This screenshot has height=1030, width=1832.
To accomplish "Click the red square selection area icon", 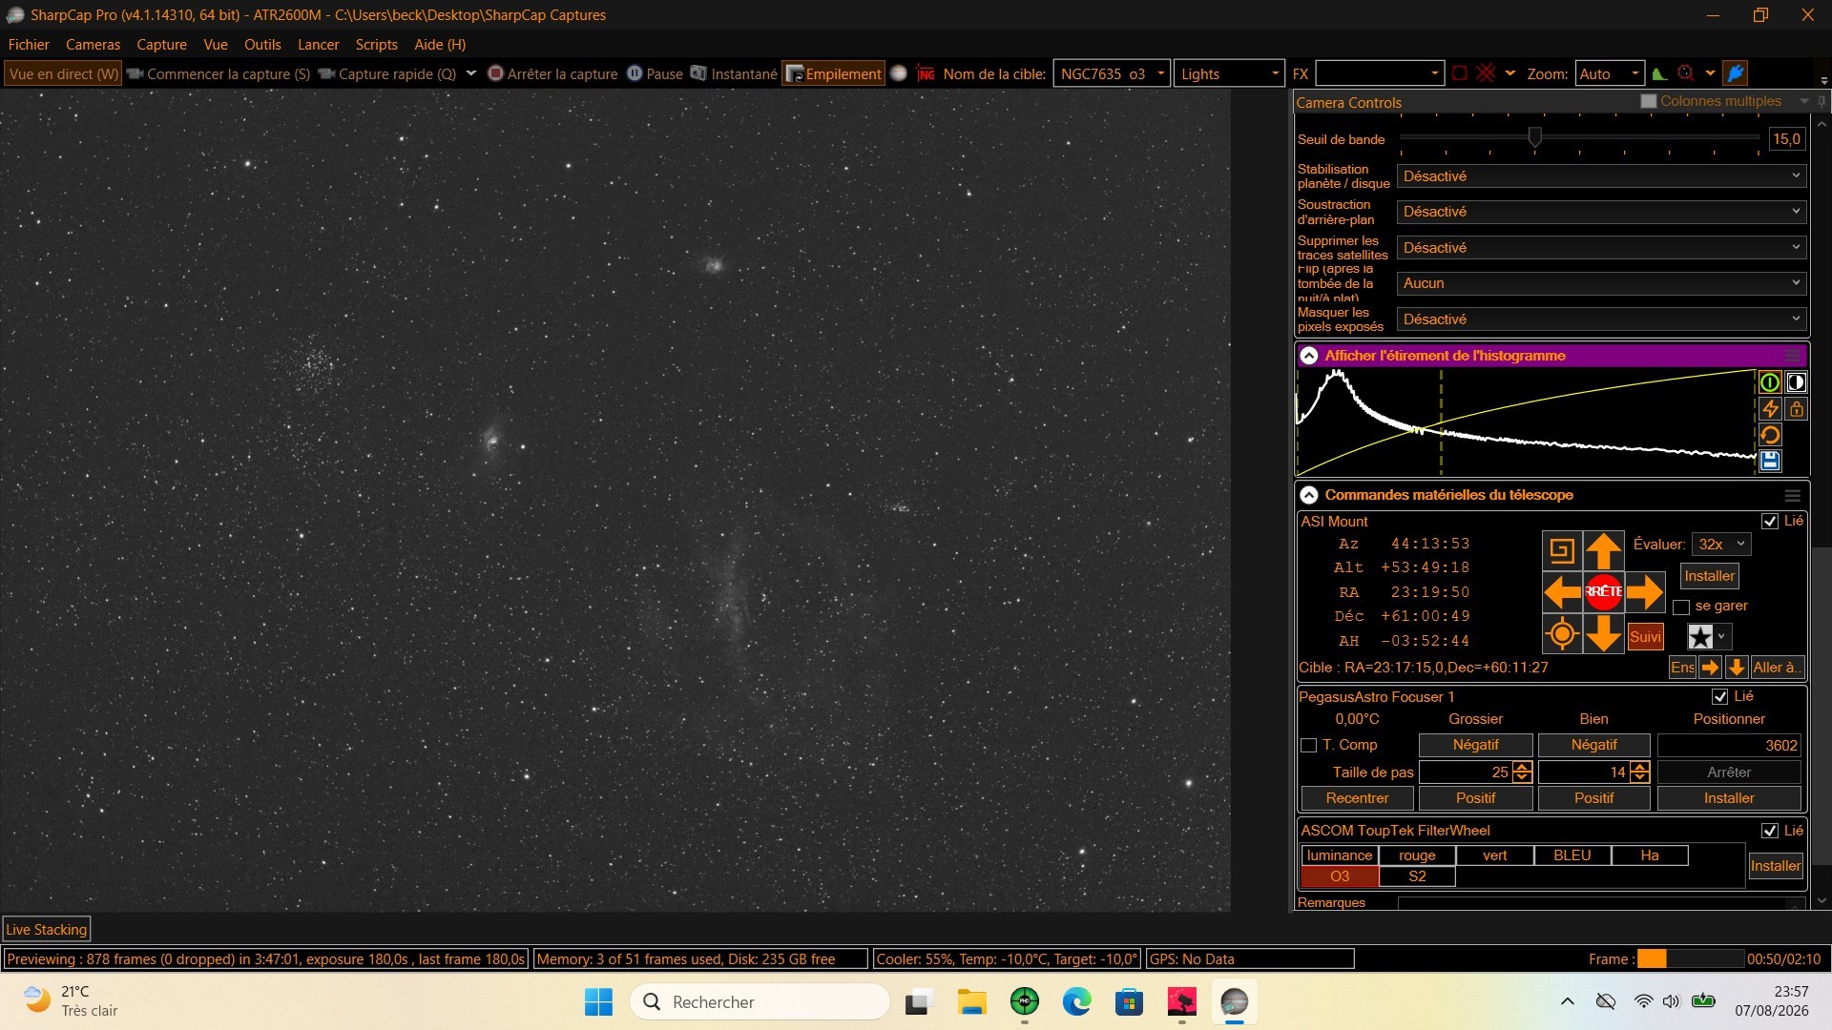I will tap(1460, 73).
